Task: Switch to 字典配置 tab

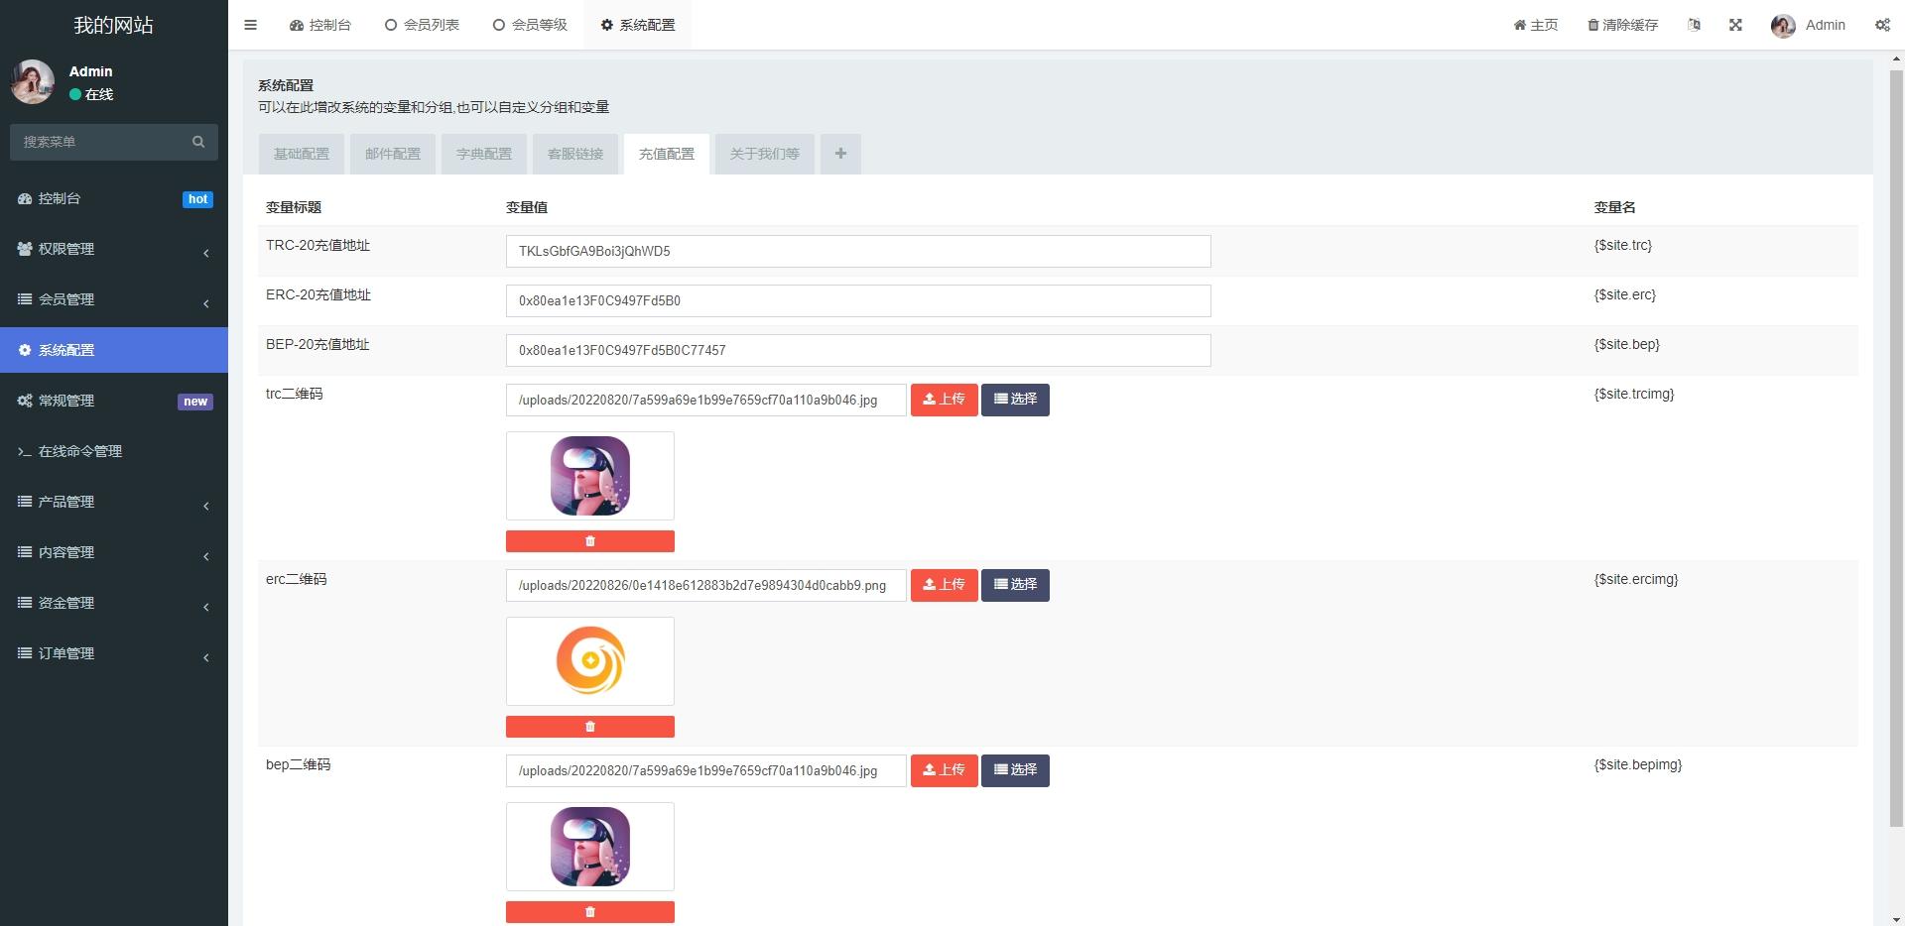Action: click(484, 154)
